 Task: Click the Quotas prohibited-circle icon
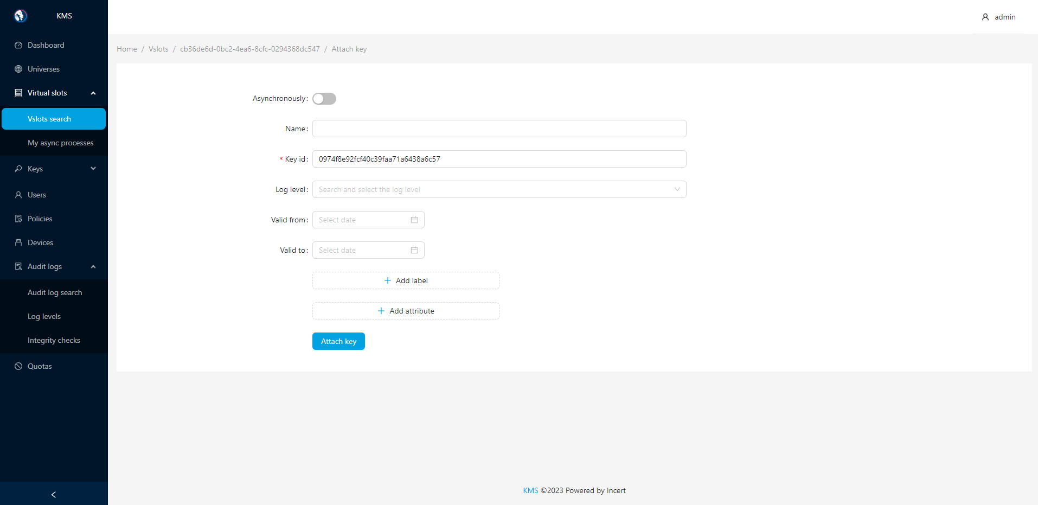pyautogui.click(x=18, y=366)
